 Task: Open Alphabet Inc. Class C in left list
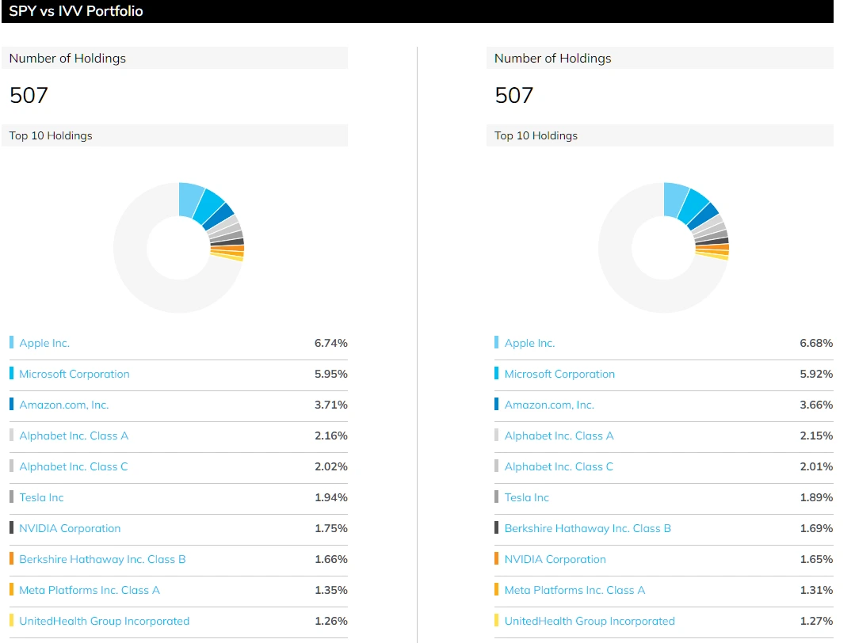coord(74,466)
